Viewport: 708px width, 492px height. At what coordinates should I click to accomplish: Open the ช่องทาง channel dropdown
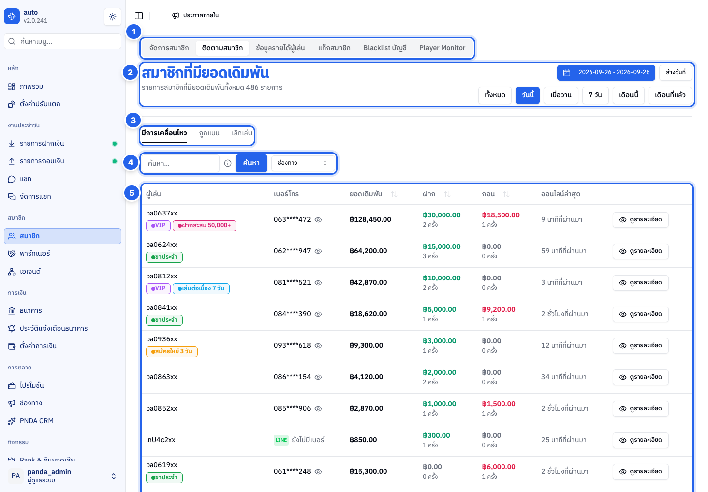click(303, 163)
